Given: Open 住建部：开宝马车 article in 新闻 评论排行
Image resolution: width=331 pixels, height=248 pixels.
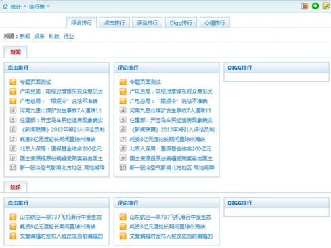Looking at the screenshot, I should [171, 120].
